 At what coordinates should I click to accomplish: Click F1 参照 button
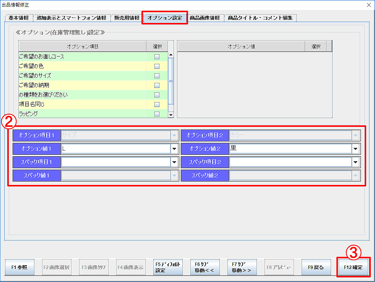[19, 267]
